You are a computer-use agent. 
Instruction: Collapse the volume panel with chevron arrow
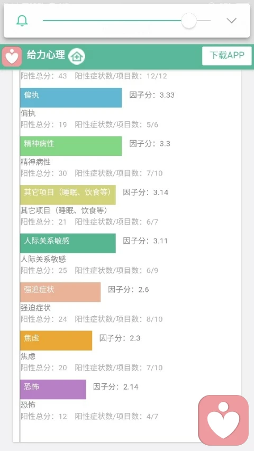pyautogui.click(x=232, y=21)
